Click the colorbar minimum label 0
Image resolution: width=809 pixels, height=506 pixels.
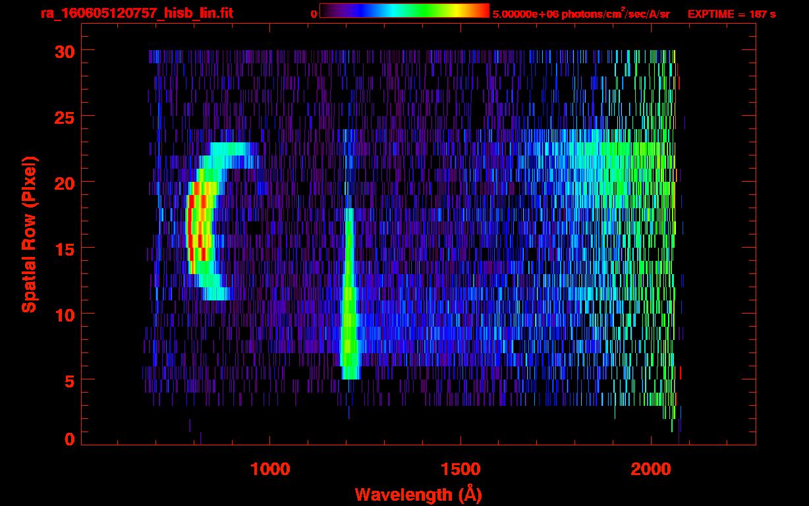click(314, 14)
